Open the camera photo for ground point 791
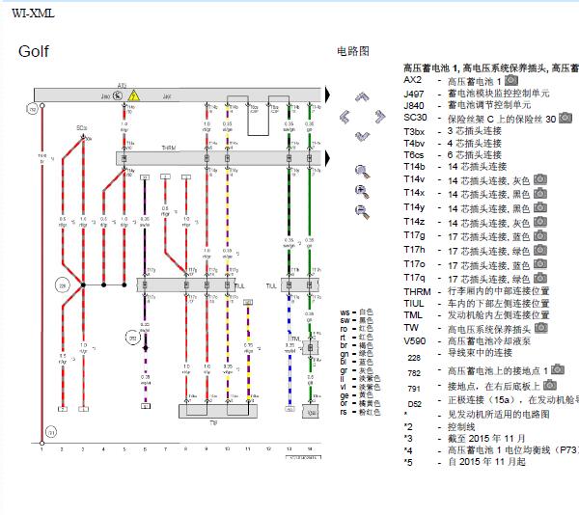The width and height of the screenshot is (579, 515). tap(550, 385)
